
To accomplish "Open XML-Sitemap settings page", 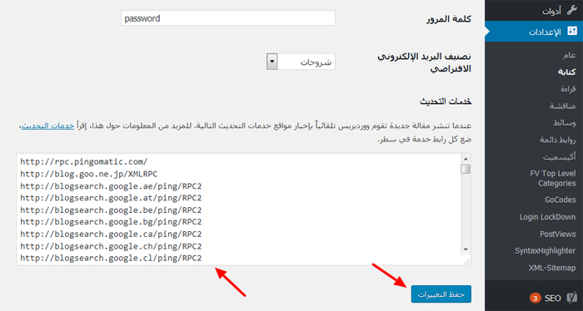I will pyautogui.click(x=552, y=268).
